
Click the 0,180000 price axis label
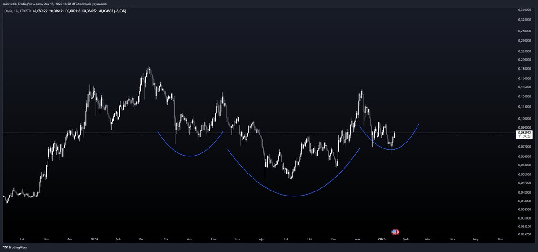pyautogui.click(x=524, y=69)
